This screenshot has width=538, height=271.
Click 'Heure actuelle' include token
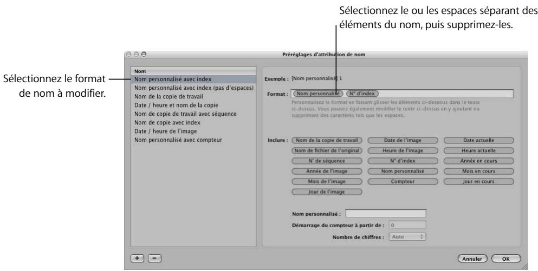478,150
